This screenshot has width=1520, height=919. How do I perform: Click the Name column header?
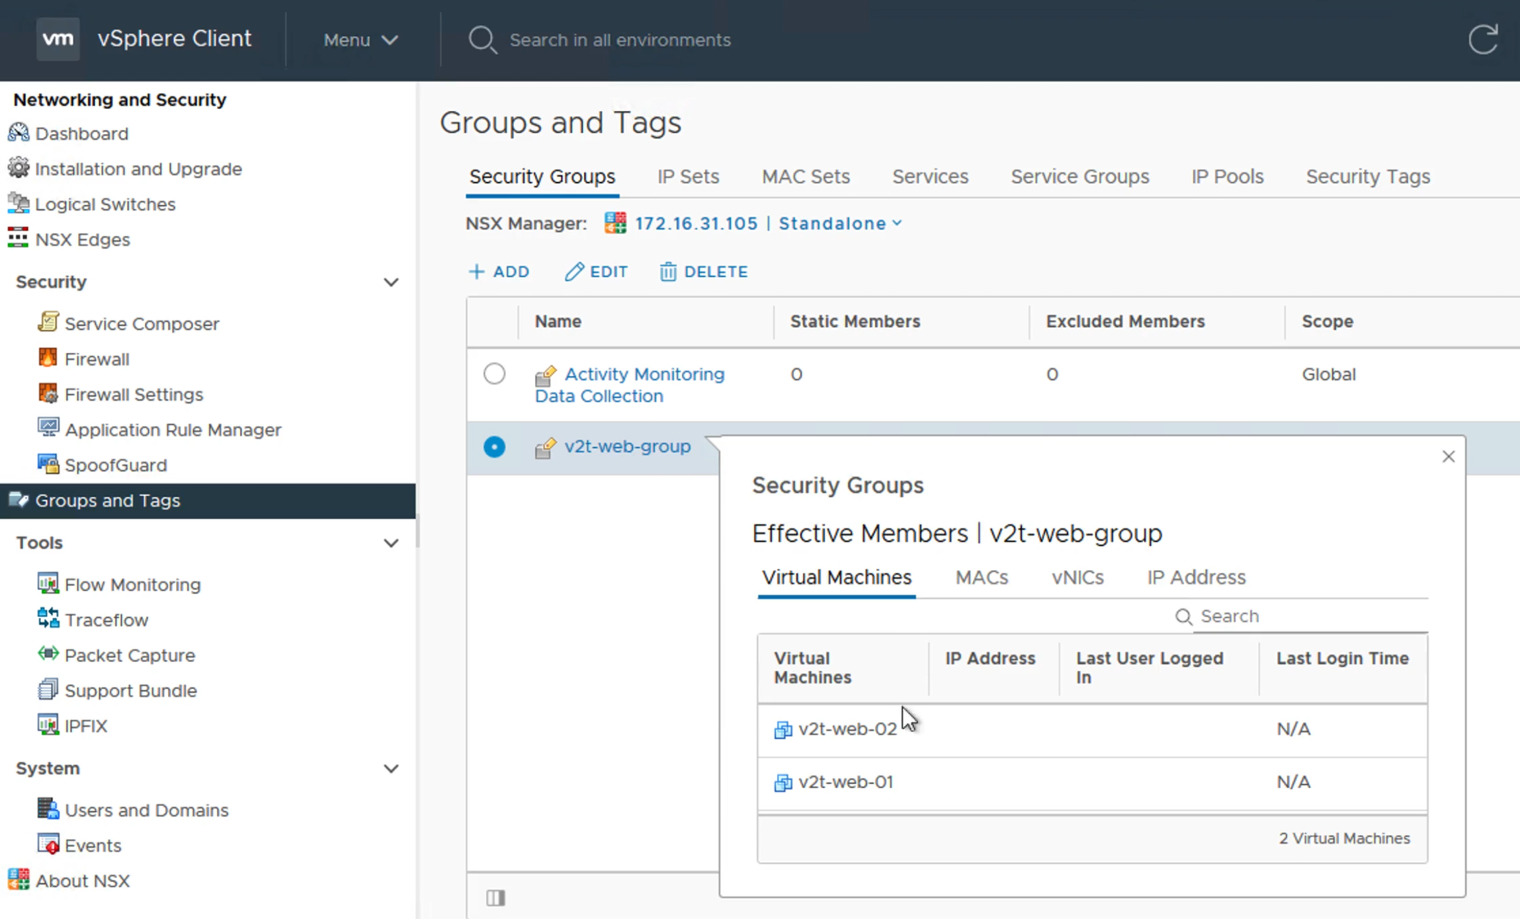(558, 321)
